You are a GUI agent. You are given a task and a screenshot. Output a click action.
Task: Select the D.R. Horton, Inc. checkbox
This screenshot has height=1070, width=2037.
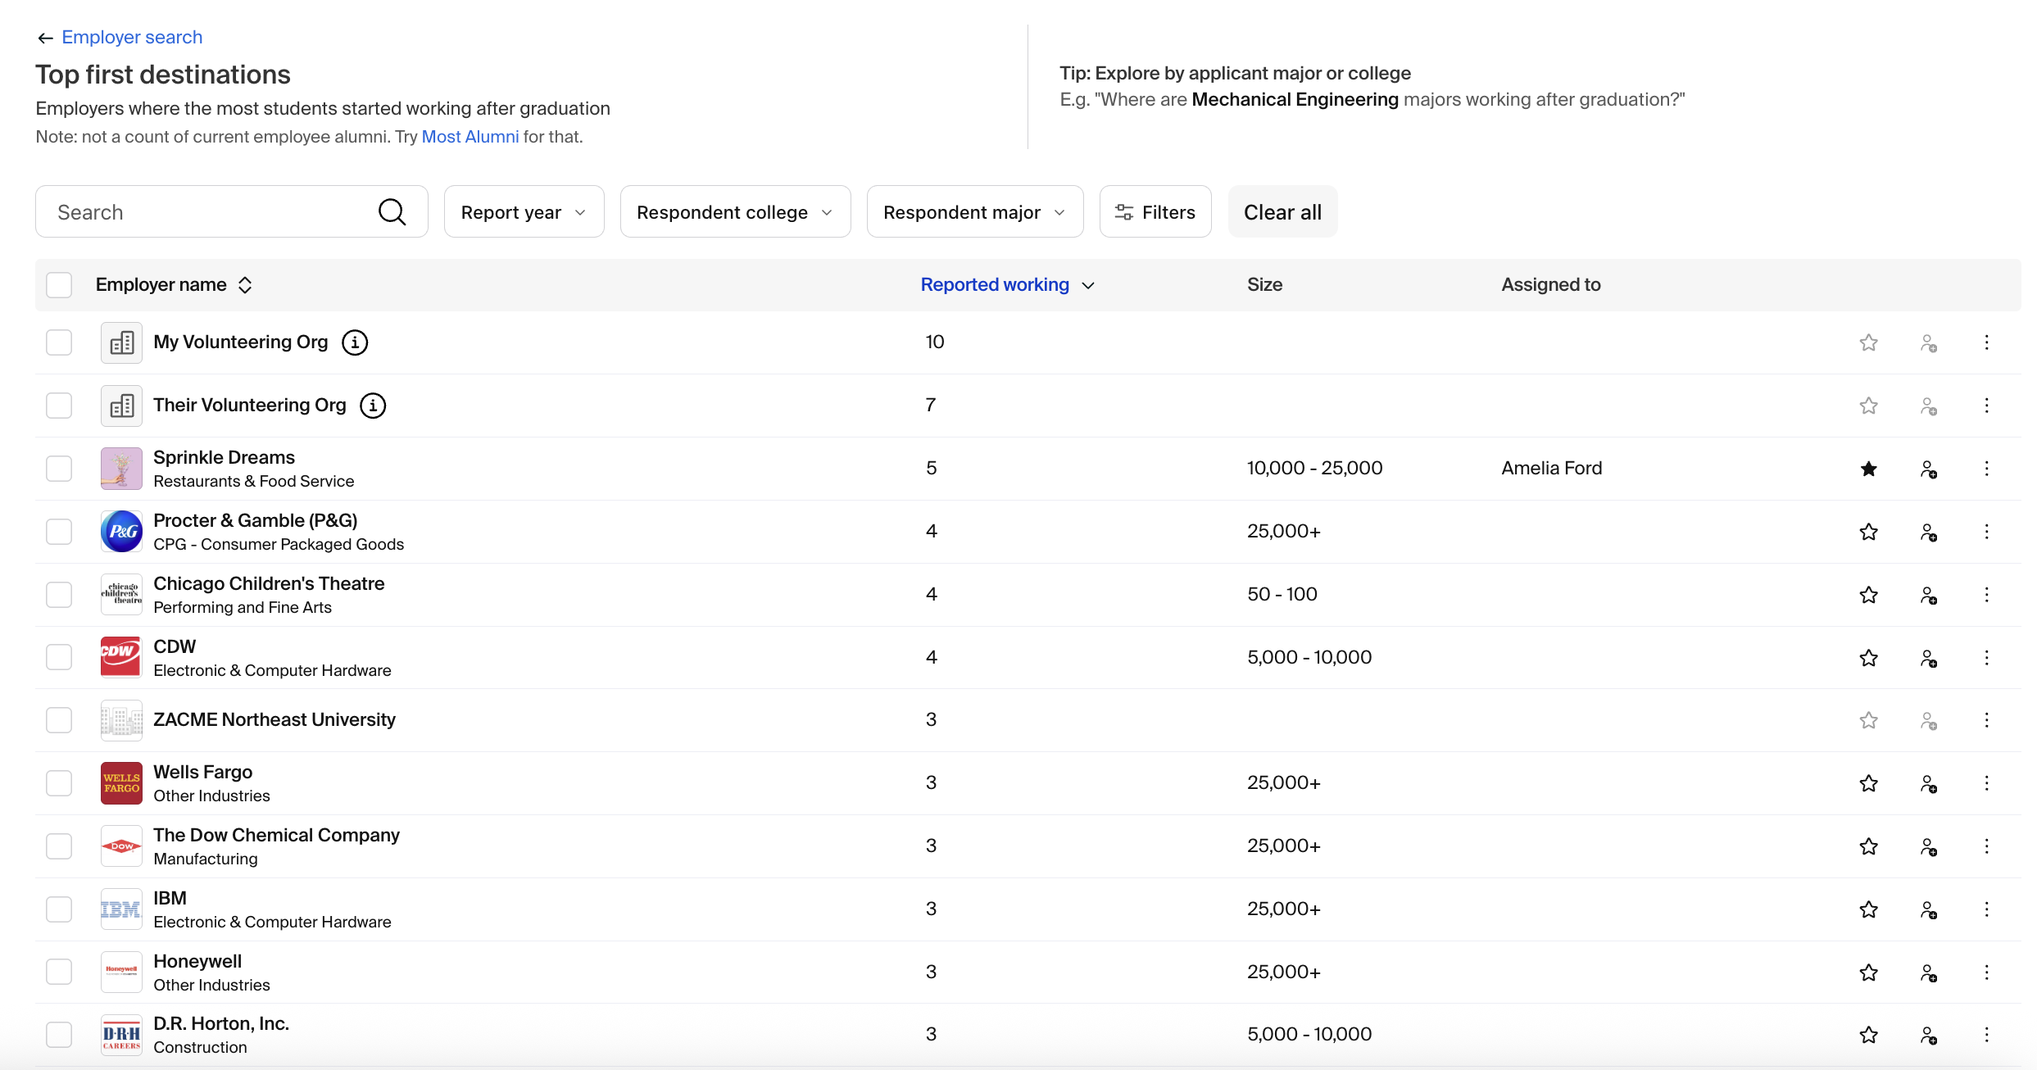point(59,1035)
